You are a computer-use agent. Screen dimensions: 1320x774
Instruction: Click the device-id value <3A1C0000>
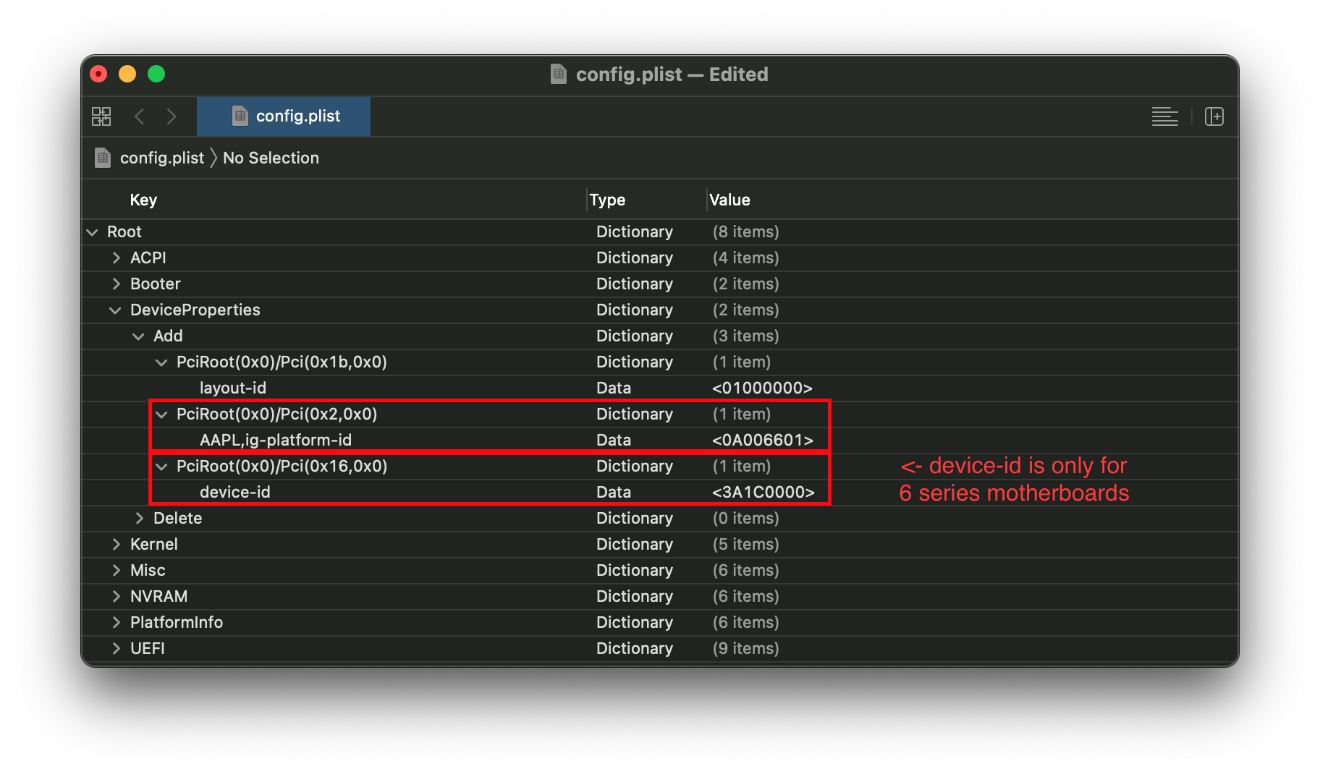click(763, 493)
